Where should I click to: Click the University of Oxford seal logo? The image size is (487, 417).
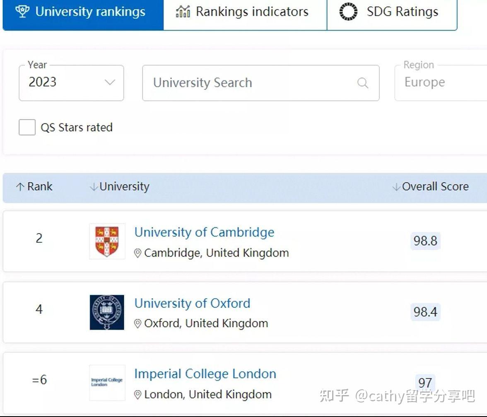coord(107,312)
